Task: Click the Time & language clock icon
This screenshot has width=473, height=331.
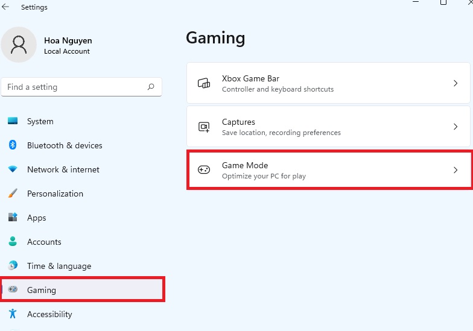Action: click(12, 265)
